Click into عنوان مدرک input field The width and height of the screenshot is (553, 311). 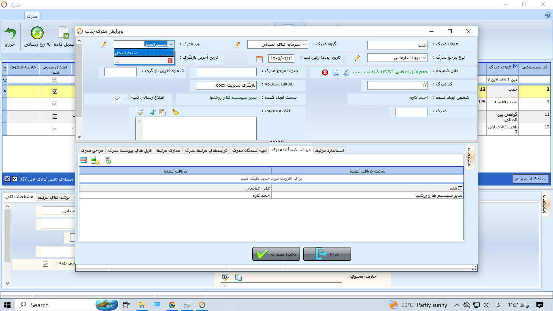pyautogui.click(x=398, y=45)
